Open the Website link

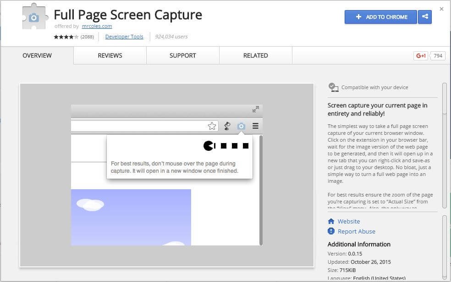[349, 222]
